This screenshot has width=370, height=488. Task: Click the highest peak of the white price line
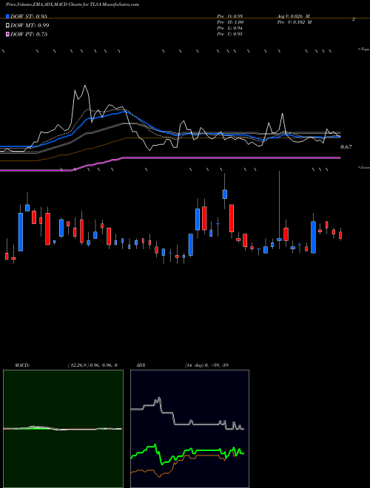pyautogui.click(x=85, y=86)
